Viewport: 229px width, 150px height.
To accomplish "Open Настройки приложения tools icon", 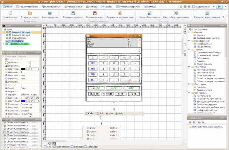I will [176, 13].
